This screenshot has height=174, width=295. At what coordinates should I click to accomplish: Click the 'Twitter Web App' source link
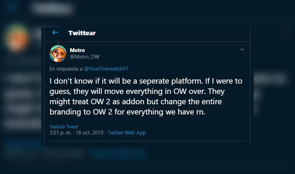[x=127, y=133]
